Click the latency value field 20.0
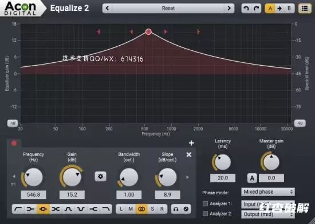 223,178
